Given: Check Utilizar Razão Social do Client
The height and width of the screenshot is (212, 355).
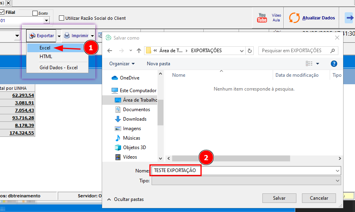Looking at the screenshot, I should pos(61,18).
